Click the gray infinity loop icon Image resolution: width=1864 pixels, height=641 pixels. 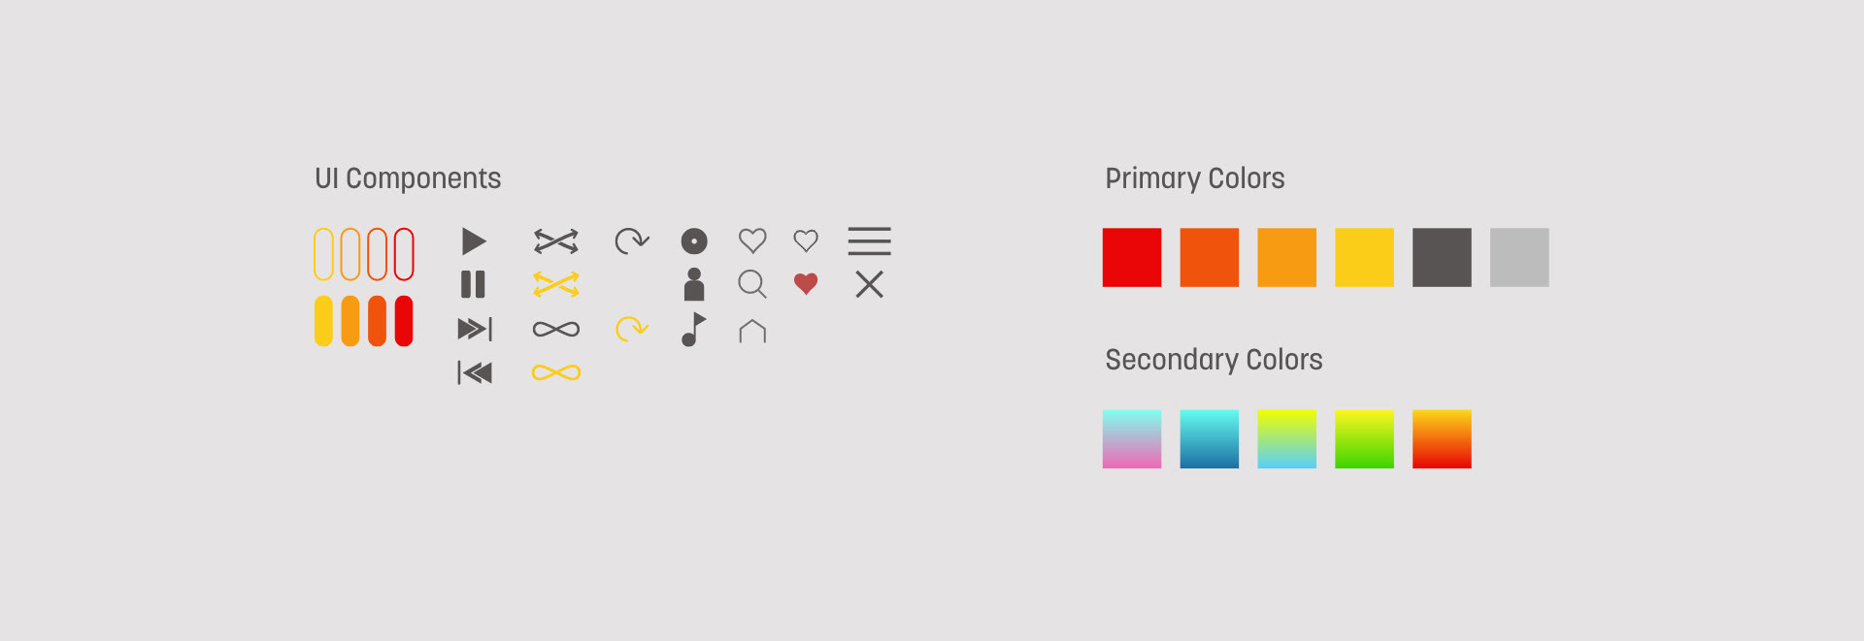tap(556, 330)
